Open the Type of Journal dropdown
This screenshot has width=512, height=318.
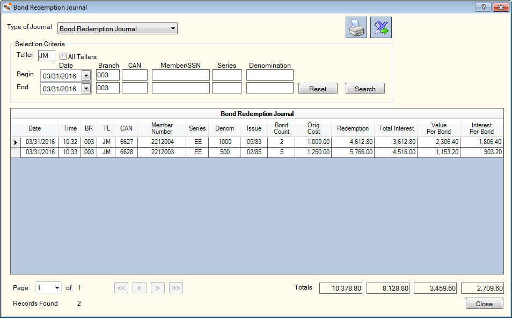[118, 28]
